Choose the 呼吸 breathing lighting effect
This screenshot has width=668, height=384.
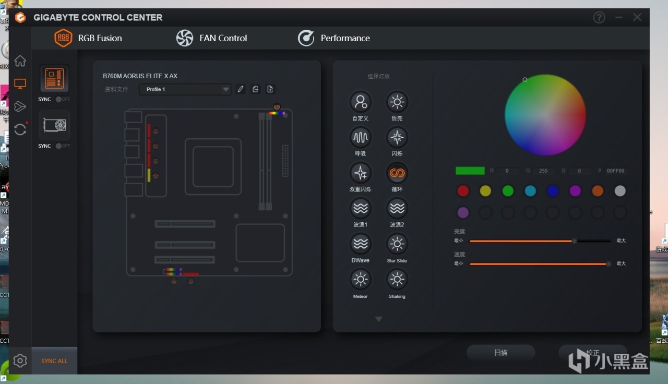point(360,137)
